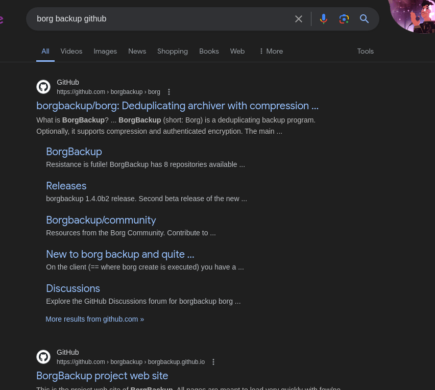Open the Shopping tab
This screenshot has width=435, height=390.
tap(172, 51)
